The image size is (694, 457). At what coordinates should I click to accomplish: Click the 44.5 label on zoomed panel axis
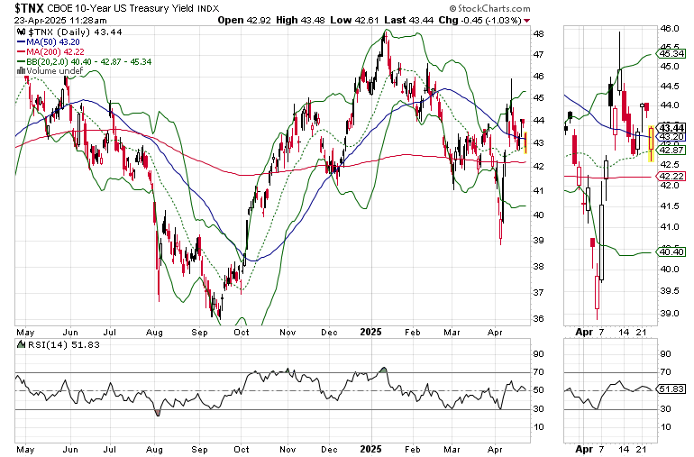click(x=669, y=86)
